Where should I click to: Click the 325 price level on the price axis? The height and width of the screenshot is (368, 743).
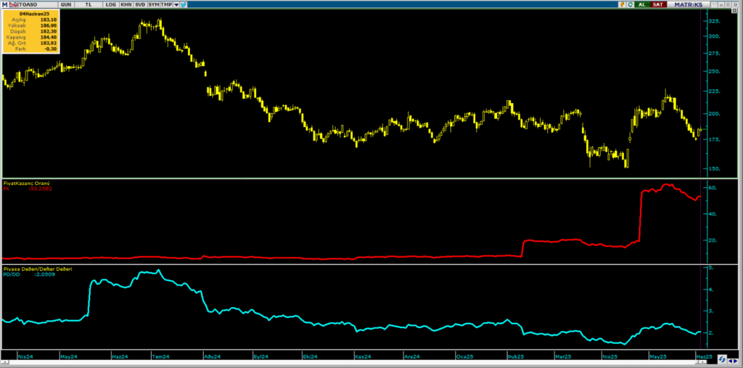click(x=715, y=21)
